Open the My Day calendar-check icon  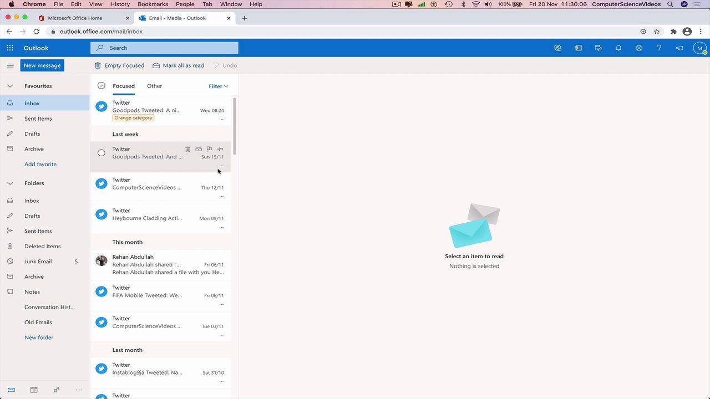click(x=598, y=48)
